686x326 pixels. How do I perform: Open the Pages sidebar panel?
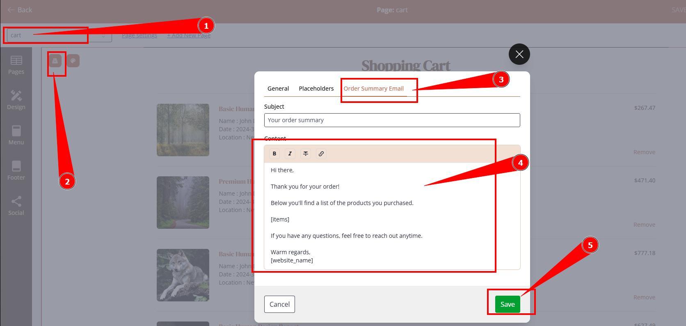point(16,65)
